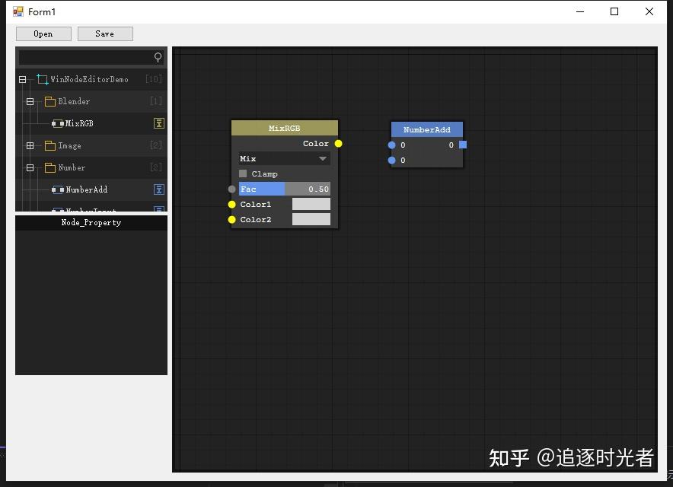Viewport: 673px width, 487px height.
Task: Click the search magnifier in the sidebar
Action: point(157,57)
